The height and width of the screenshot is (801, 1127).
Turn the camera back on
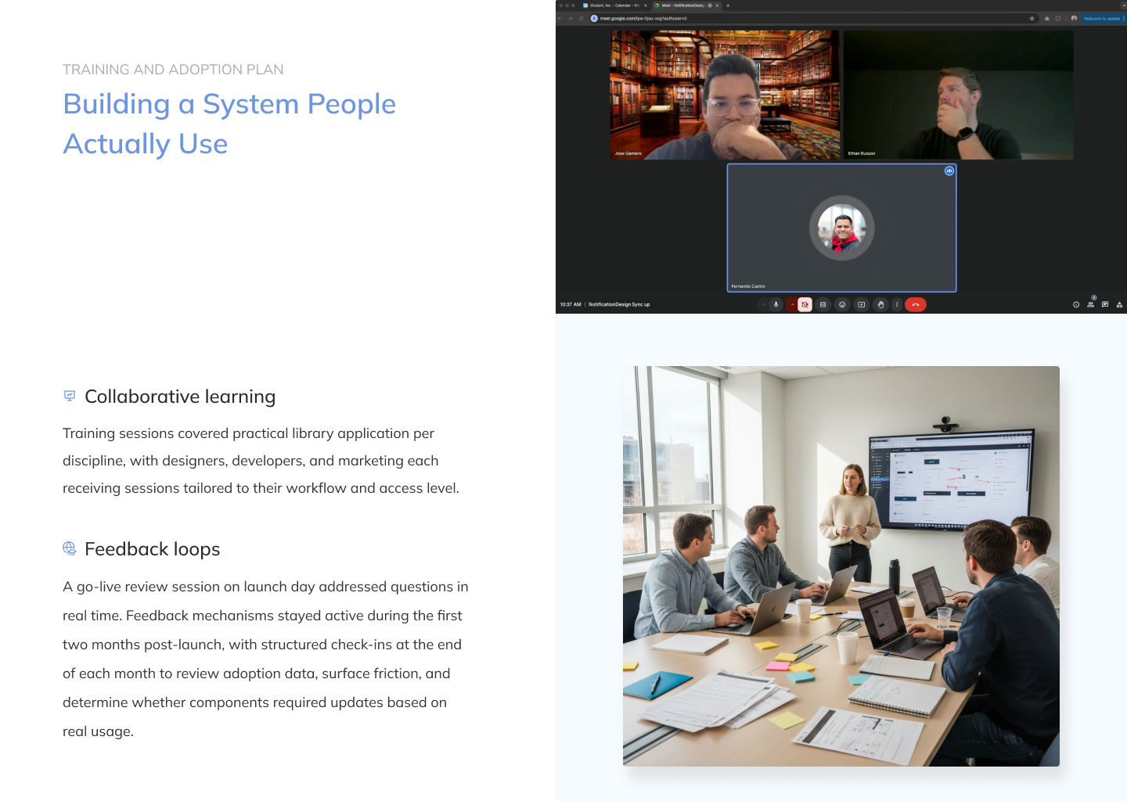(x=805, y=305)
